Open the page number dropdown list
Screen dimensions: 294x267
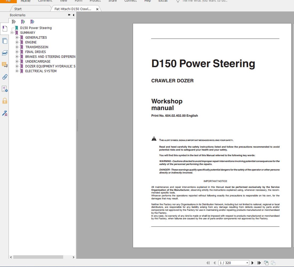pos(247,263)
